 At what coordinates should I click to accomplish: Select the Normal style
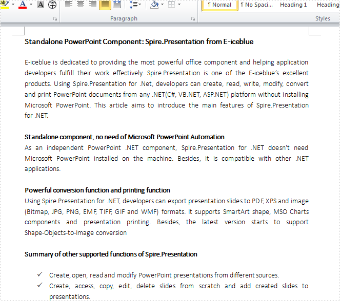219,5
